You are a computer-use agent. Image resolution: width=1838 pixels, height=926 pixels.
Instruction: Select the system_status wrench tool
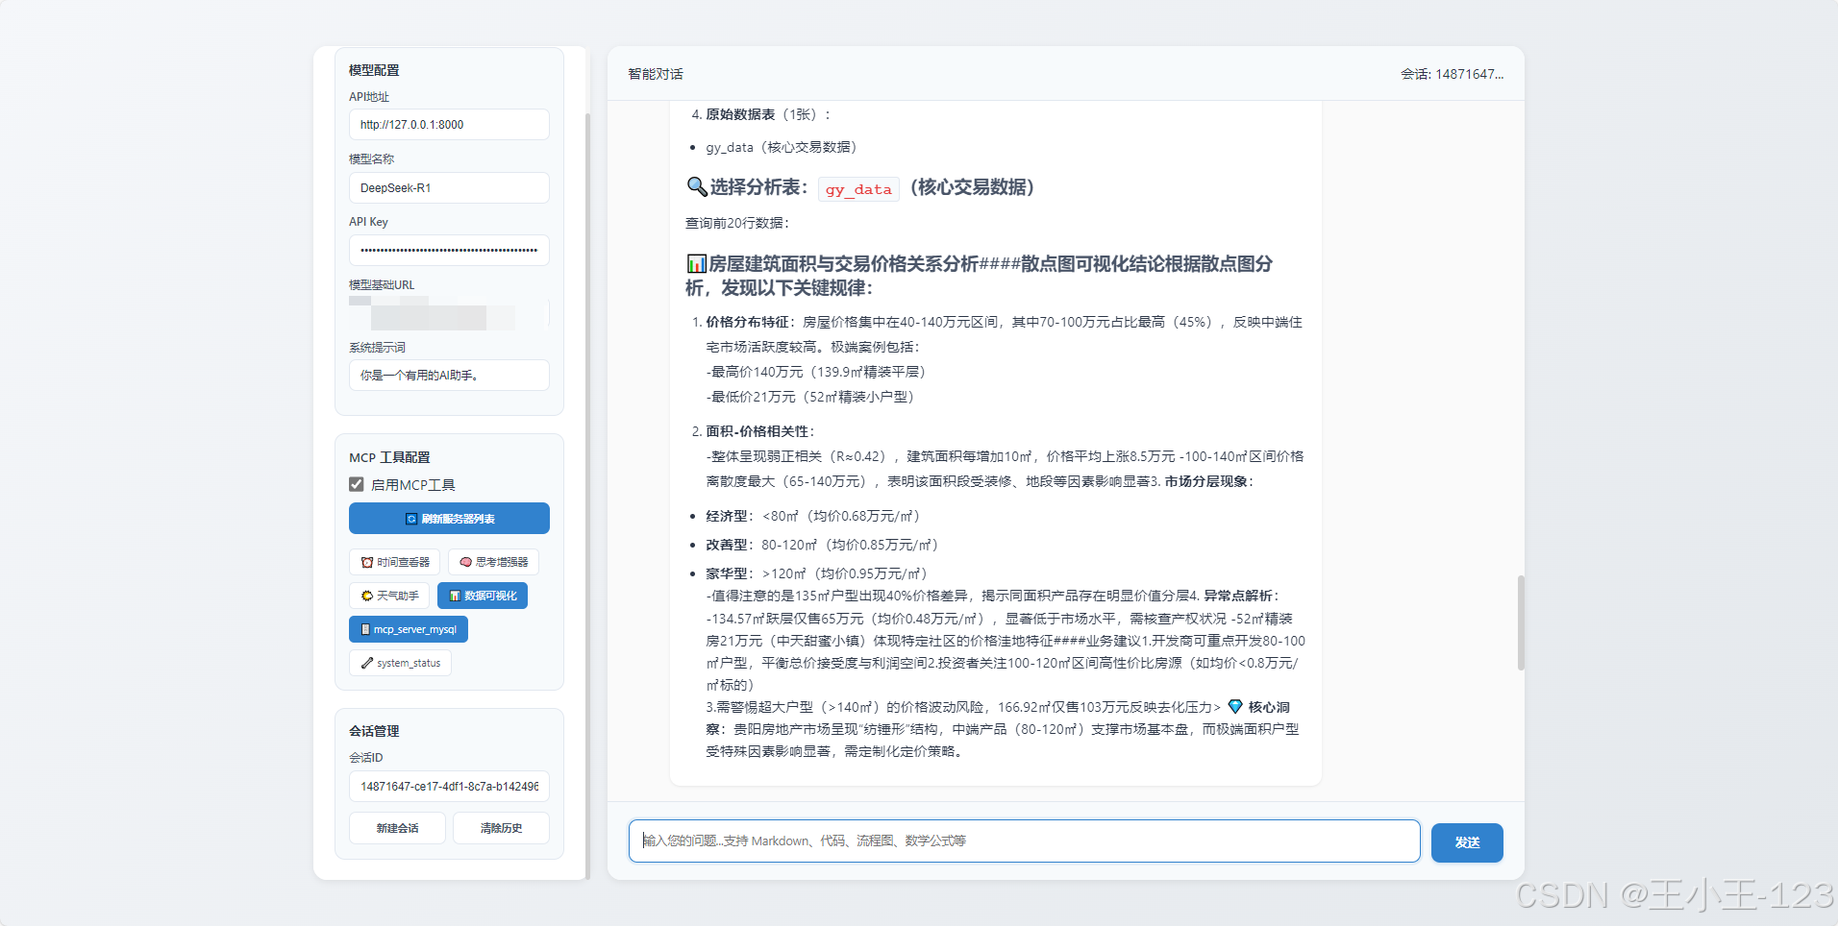point(400,663)
